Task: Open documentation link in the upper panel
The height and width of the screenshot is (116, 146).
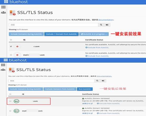Action: tap(106, 20)
